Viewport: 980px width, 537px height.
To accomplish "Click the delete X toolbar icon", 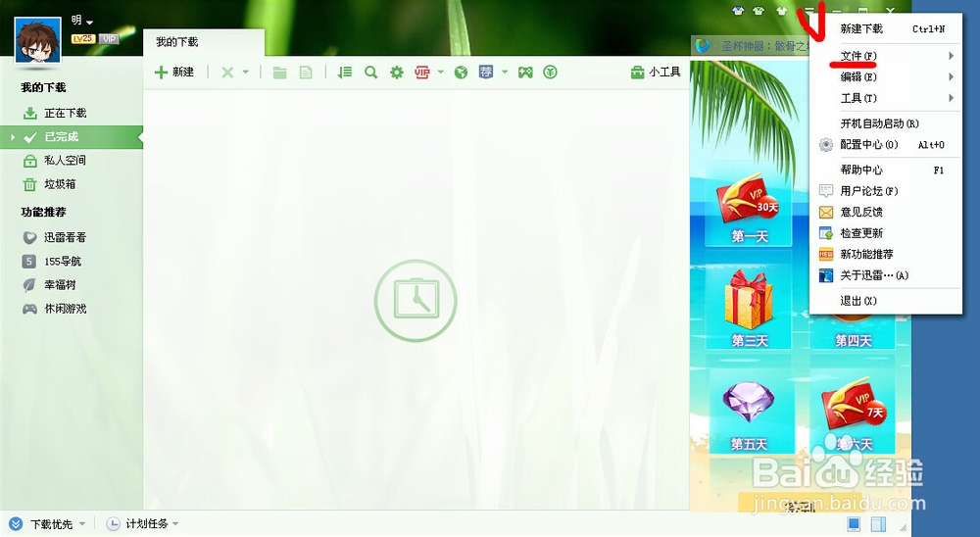I will [227, 73].
